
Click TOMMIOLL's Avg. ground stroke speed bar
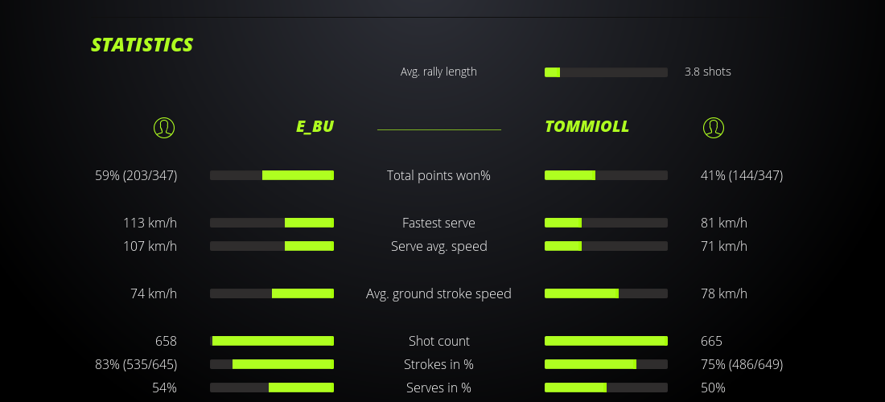coord(606,293)
